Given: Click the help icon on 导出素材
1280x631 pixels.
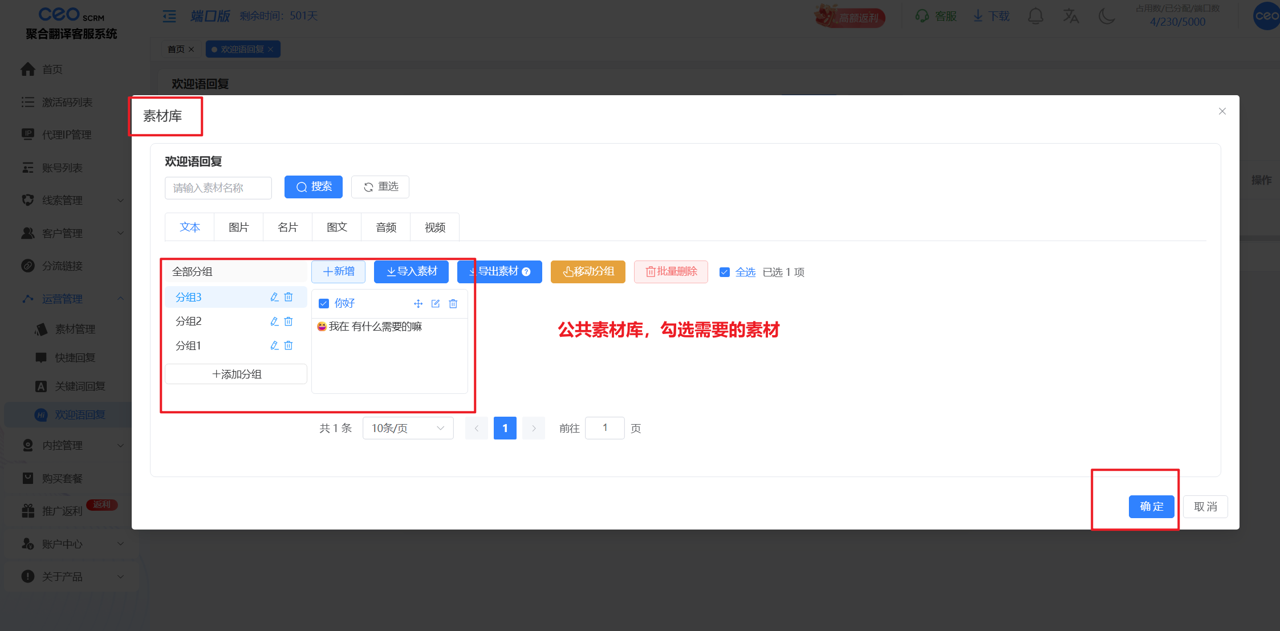Looking at the screenshot, I should (x=526, y=272).
